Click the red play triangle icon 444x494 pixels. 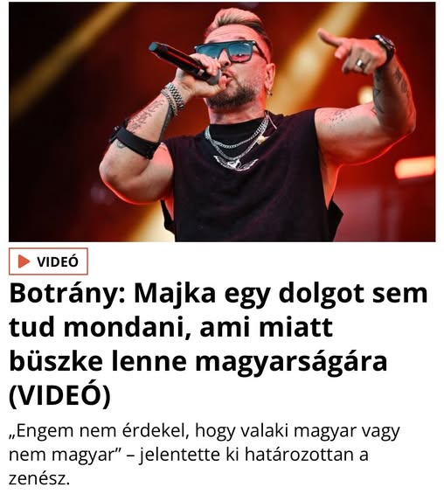(24, 261)
